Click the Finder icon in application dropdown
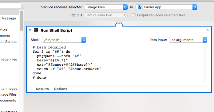This screenshot has height=112, width=214. tap(140, 7)
